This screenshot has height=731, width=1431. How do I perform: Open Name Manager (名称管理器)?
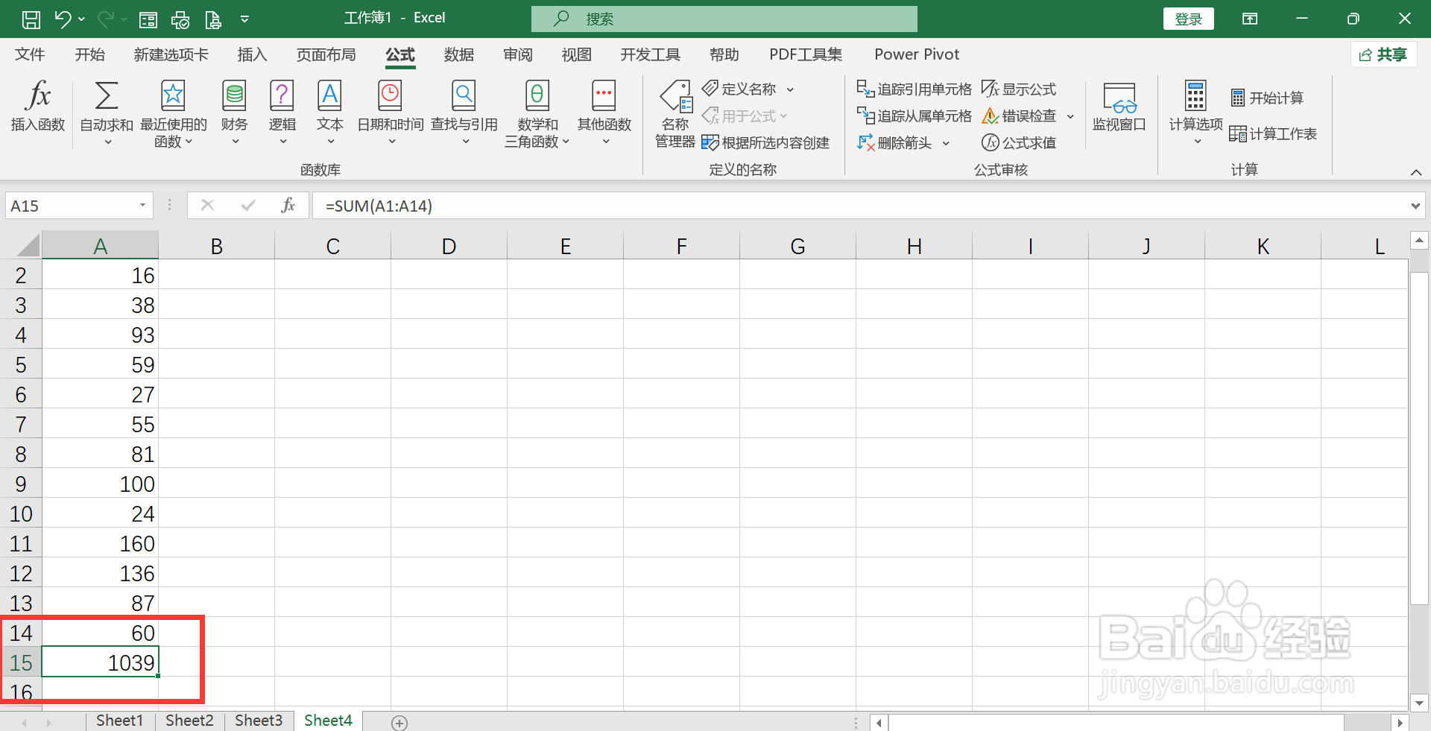675,114
